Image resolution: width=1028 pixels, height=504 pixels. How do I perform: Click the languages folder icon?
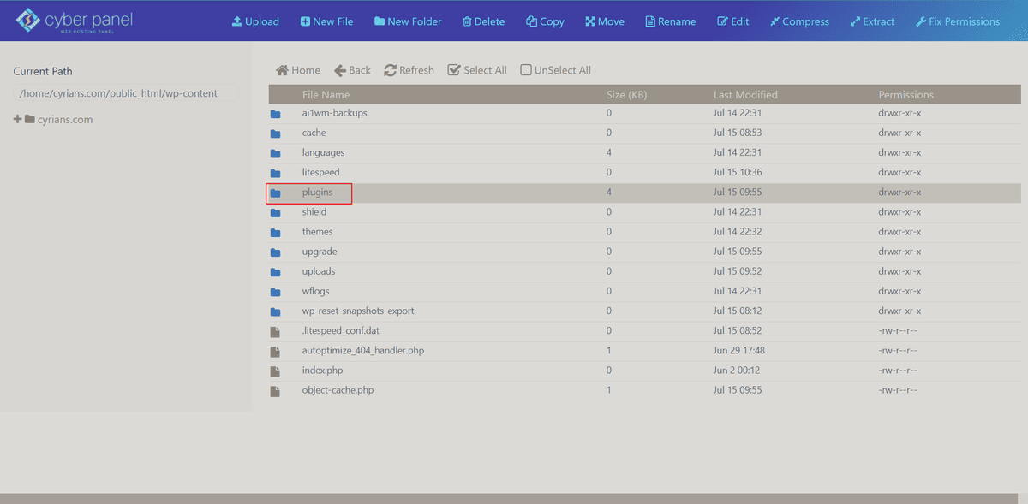coord(275,153)
